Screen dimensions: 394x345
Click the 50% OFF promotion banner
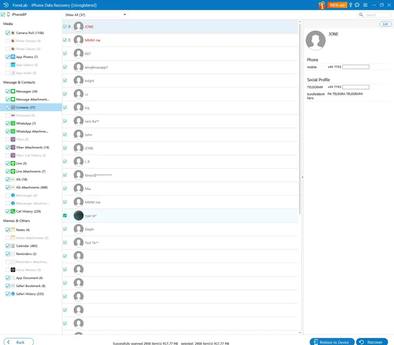pyautogui.click(x=337, y=5)
